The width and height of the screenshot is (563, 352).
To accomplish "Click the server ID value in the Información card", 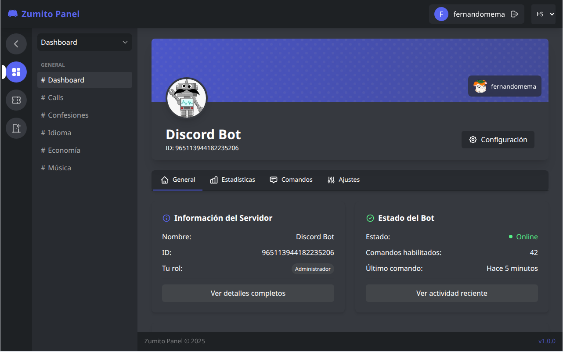I will (298, 252).
